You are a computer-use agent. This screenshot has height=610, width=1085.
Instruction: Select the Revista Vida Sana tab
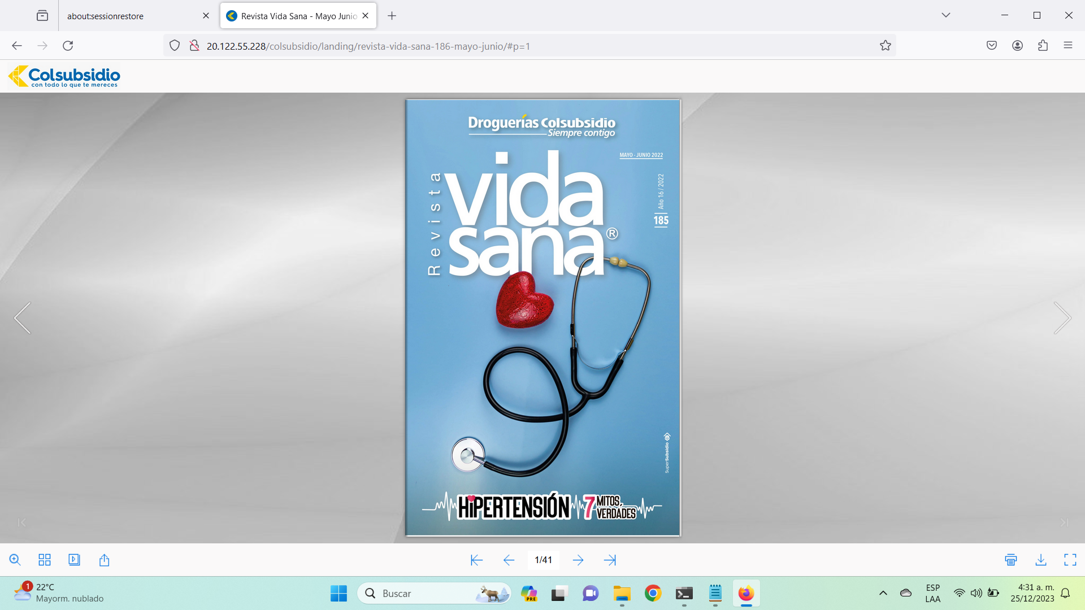click(x=298, y=16)
